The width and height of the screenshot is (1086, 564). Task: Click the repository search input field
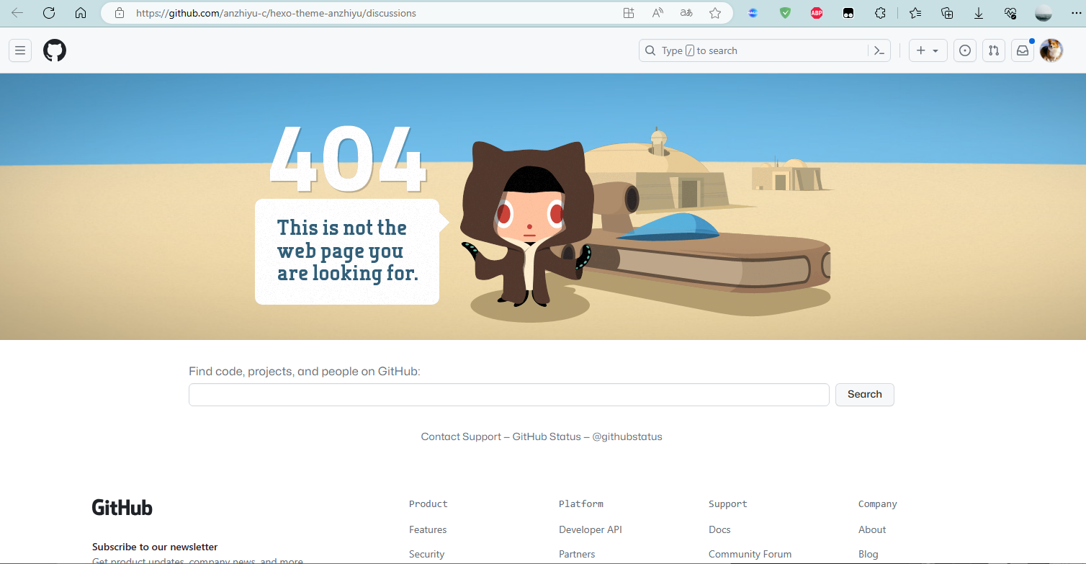point(508,395)
